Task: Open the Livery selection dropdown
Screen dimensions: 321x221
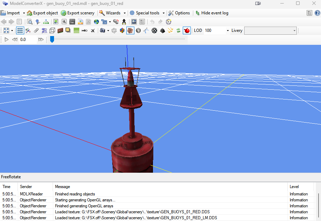Action: point(295,30)
